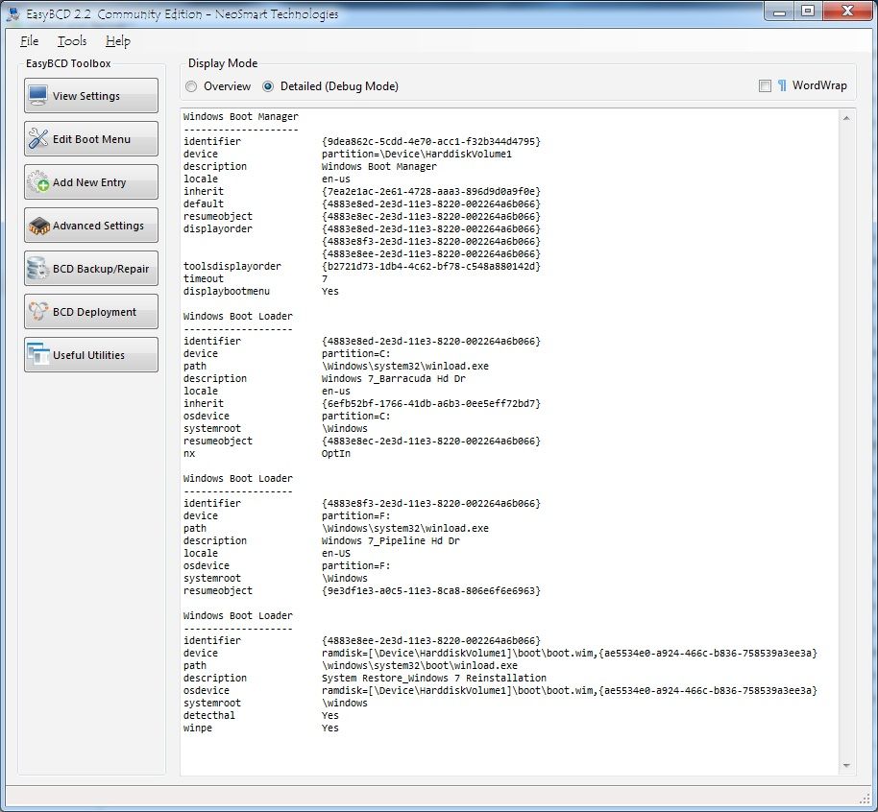The image size is (878, 812).
Task: Maximize the EasyBCD window
Action: (808, 12)
